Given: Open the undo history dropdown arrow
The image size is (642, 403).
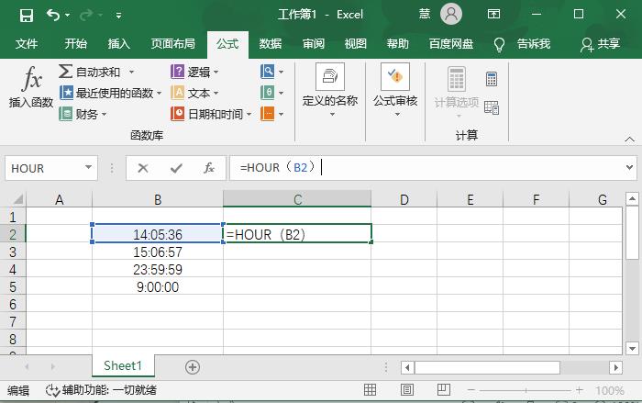Looking at the screenshot, I should tap(68, 16).
